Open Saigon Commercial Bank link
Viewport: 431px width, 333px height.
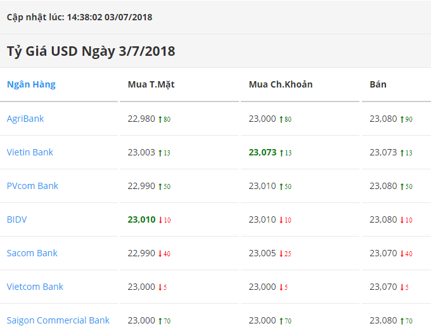[58, 320]
